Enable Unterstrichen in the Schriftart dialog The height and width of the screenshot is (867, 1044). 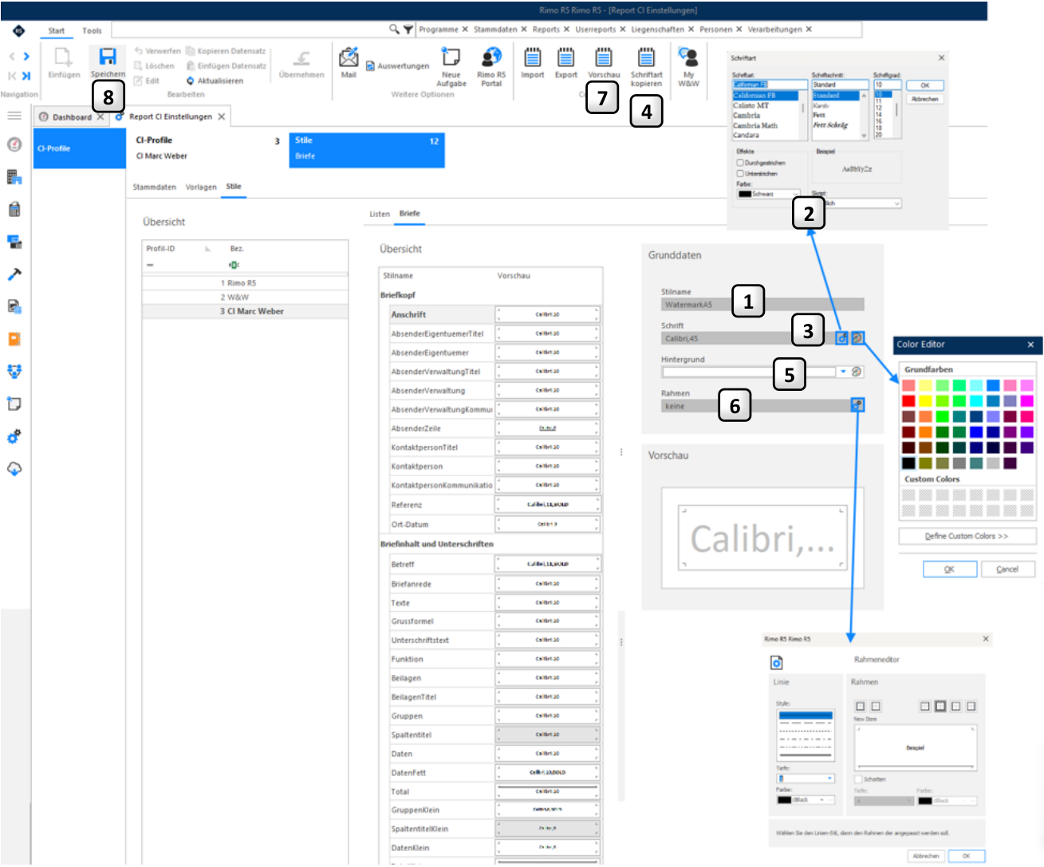[740, 173]
